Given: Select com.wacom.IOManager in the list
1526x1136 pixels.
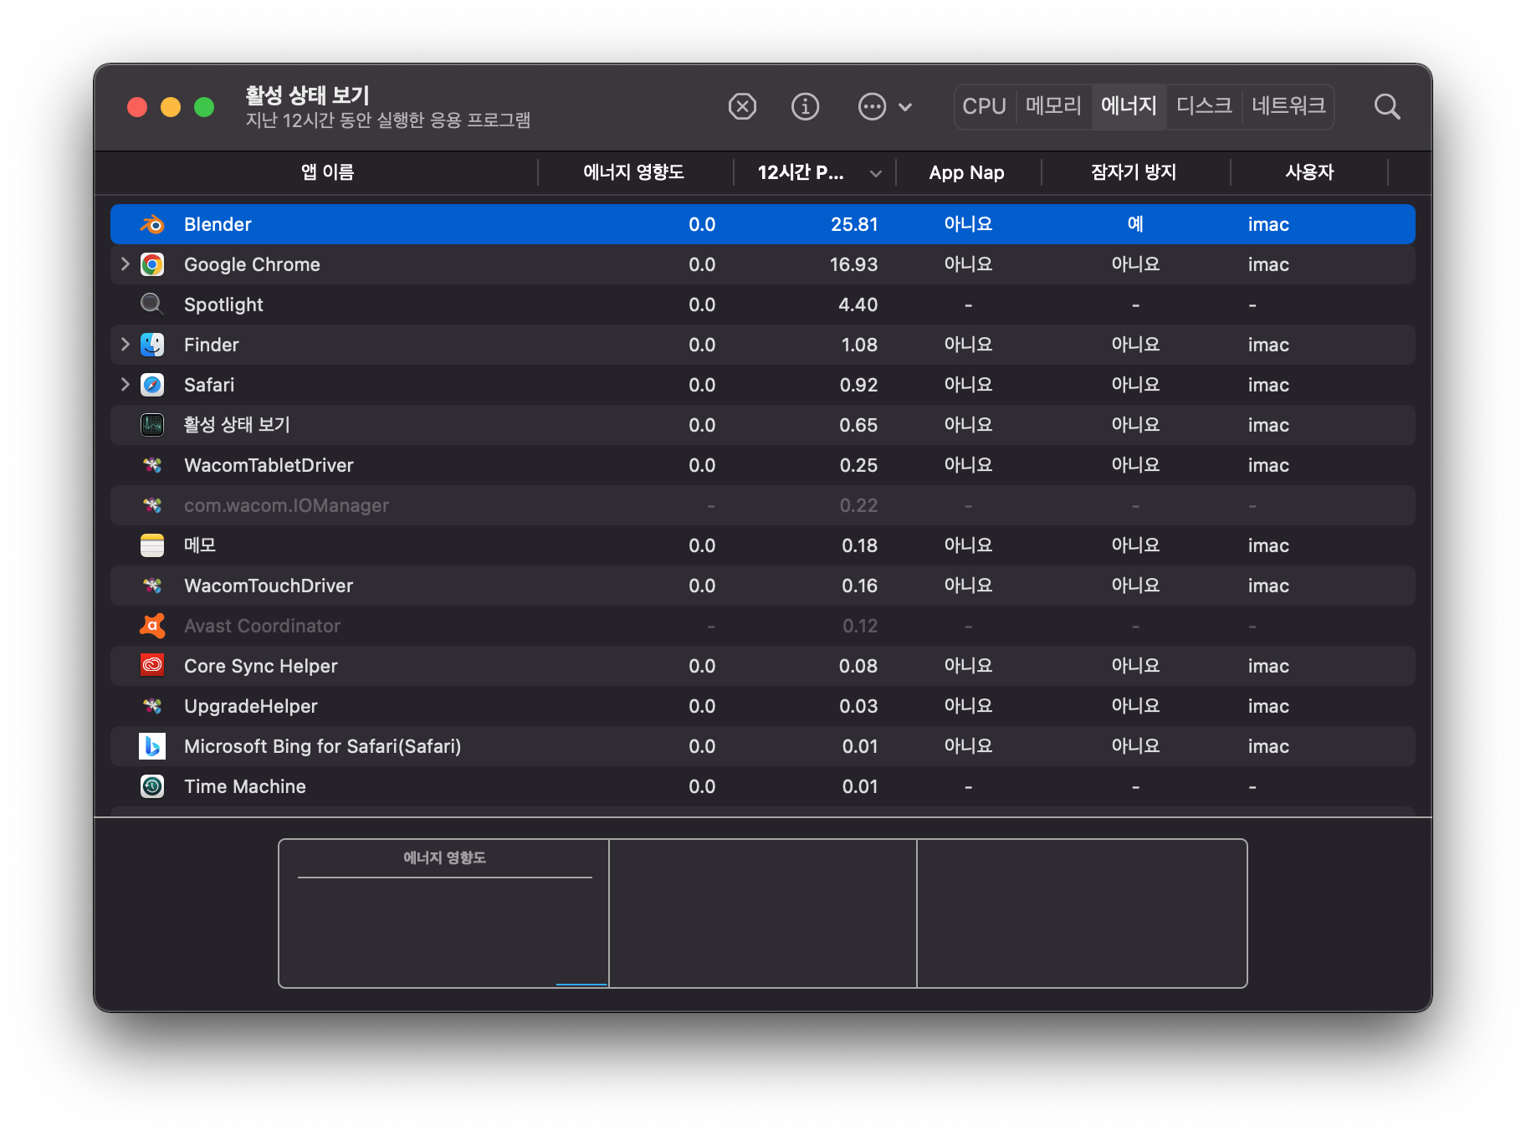Looking at the screenshot, I should (286, 505).
